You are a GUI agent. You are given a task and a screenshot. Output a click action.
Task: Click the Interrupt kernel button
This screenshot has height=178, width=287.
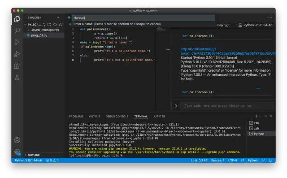(223, 25)
